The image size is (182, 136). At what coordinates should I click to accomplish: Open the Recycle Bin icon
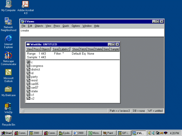point(8,119)
